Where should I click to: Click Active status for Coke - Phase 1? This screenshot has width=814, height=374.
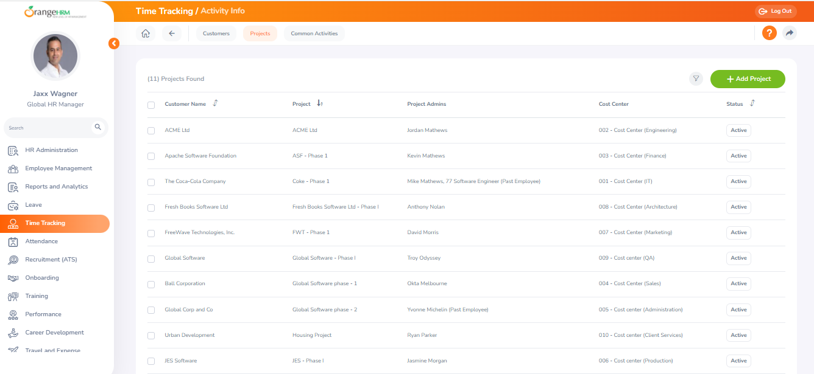click(x=738, y=181)
